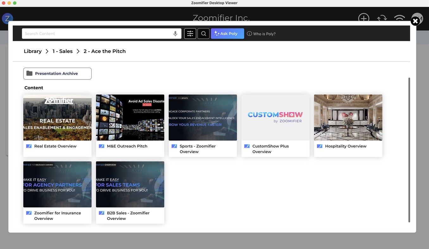Click the circled plus icon in the header
This screenshot has width=429, height=249.
[x=363, y=18]
